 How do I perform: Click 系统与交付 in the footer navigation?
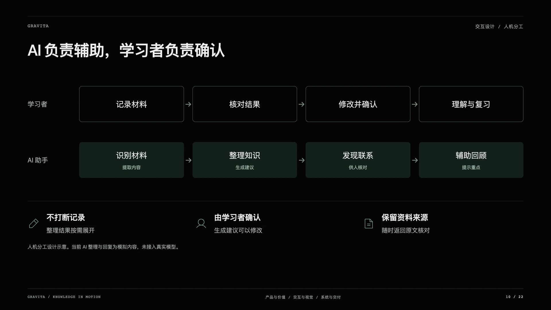coord(331,297)
